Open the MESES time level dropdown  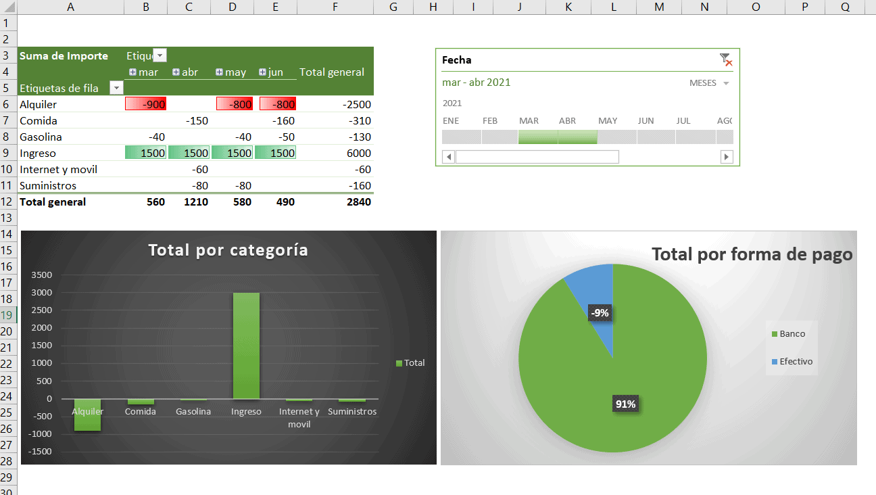click(709, 83)
